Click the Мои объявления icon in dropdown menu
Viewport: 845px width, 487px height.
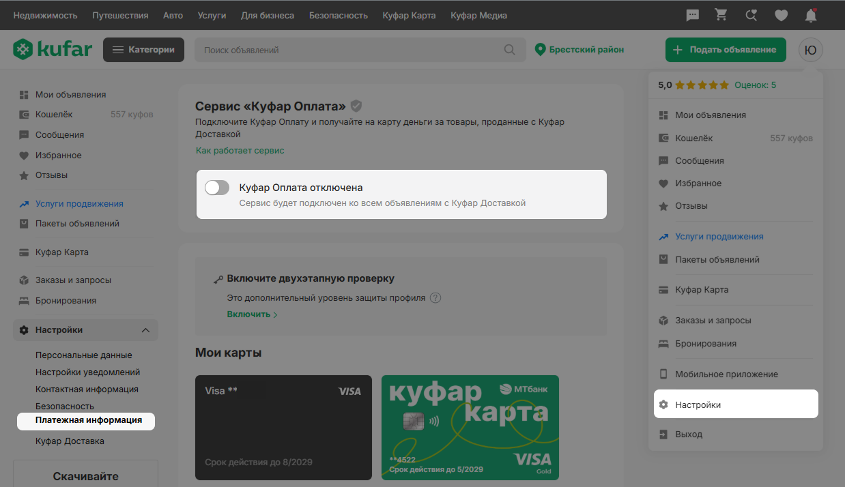point(663,115)
